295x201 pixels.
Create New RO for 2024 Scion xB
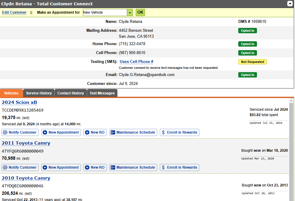point(95,132)
